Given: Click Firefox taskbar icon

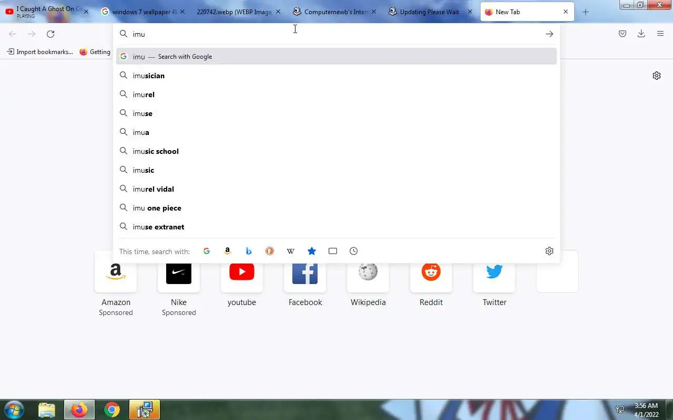Looking at the screenshot, I should 79,409.
